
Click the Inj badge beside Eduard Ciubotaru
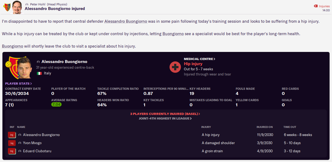point(12,151)
